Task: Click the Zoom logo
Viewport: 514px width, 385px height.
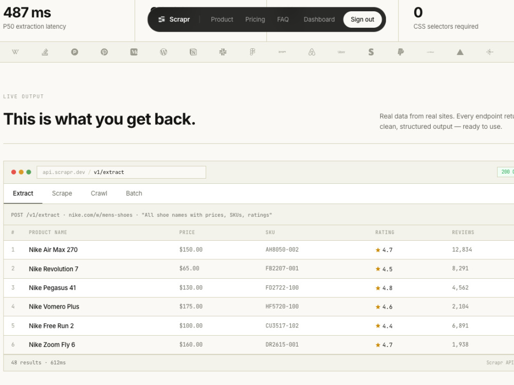Action: pyautogui.click(x=282, y=52)
